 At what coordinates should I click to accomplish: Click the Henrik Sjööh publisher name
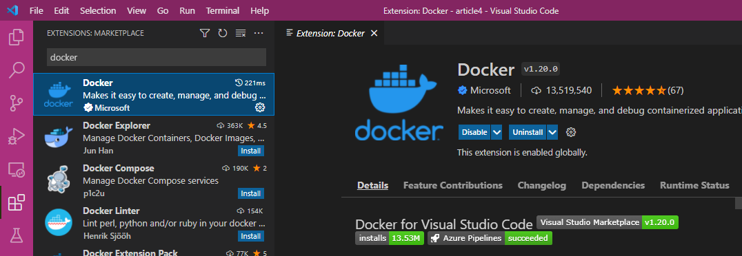(x=107, y=235)
